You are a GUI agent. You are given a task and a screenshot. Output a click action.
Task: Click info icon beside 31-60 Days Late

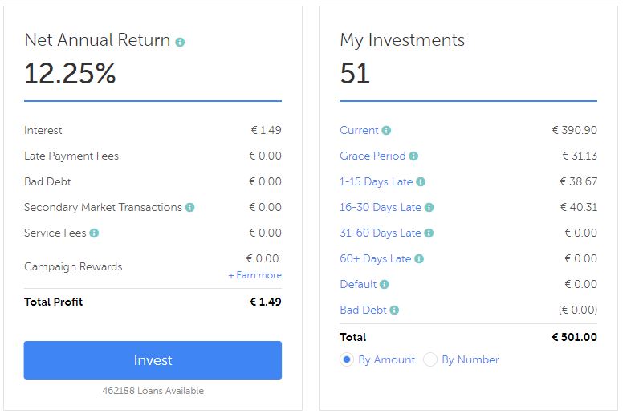tap(429, 233)
